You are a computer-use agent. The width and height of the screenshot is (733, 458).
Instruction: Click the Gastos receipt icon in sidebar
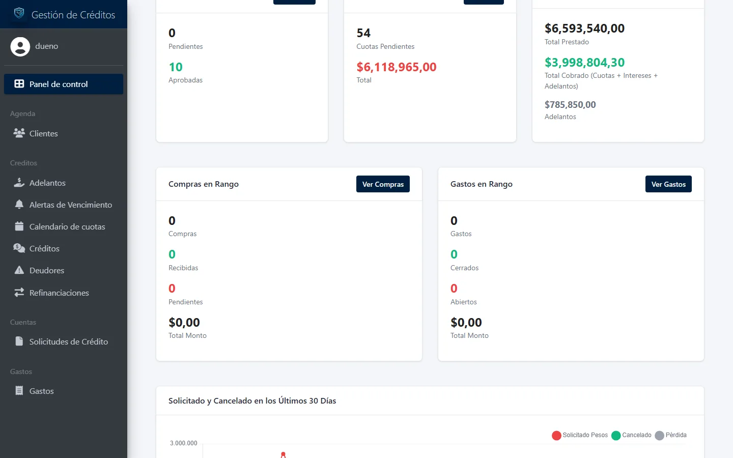pos(19,390)
